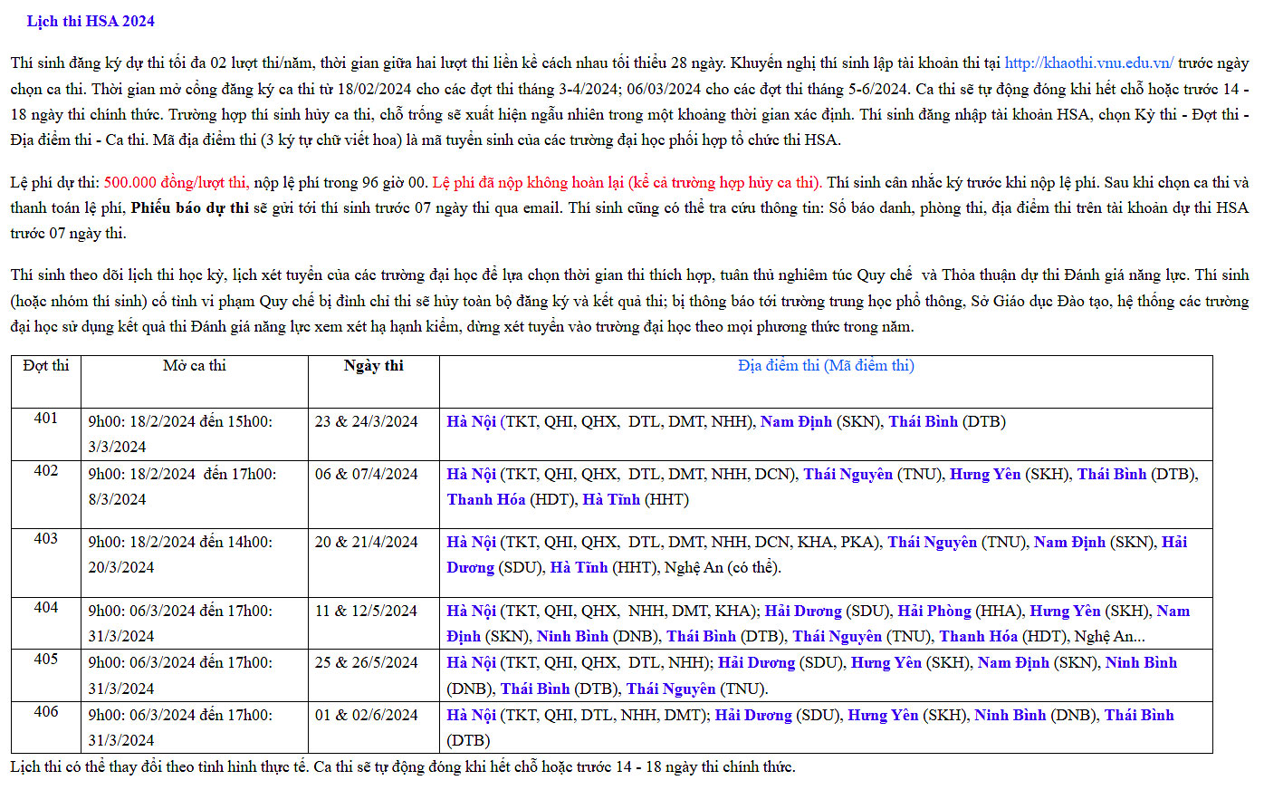Open 'Hưng Yên' link in round 404
This screenshot has height=790, width=1264.
click(1065, 612)
